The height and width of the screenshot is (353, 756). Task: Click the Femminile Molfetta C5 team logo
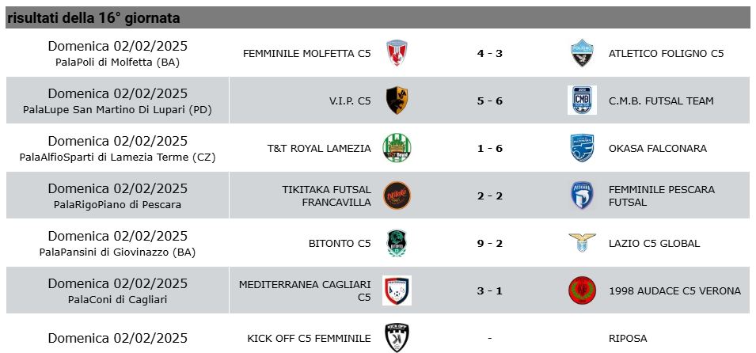397,53
